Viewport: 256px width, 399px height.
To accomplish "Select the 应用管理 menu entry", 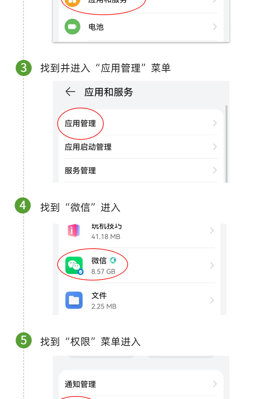I will tap(141, 123).
